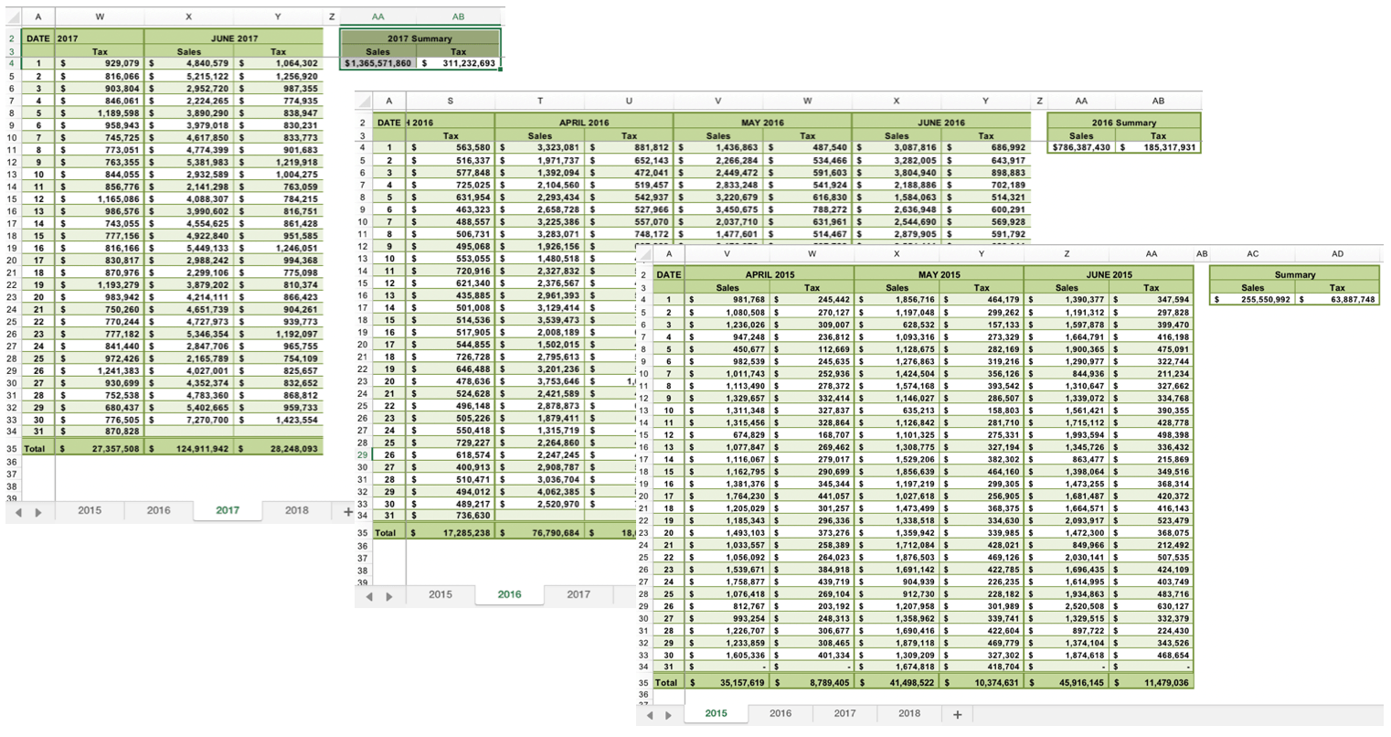Click the 'APRIL 2015' header cell
The image size is (1391, 737).
pos(770,274)
